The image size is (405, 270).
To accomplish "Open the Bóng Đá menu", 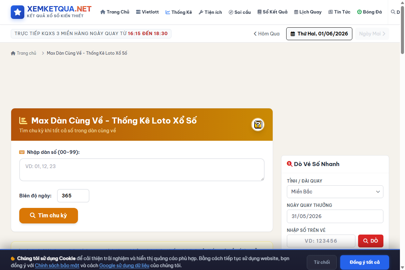I will tap(370, 12).
